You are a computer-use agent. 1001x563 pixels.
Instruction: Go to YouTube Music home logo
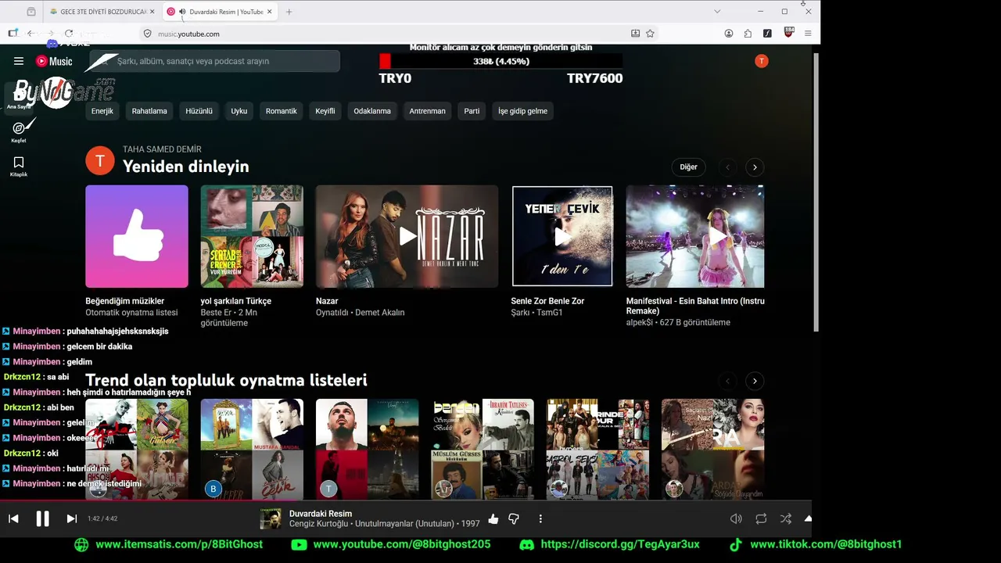tap(54, 61)
